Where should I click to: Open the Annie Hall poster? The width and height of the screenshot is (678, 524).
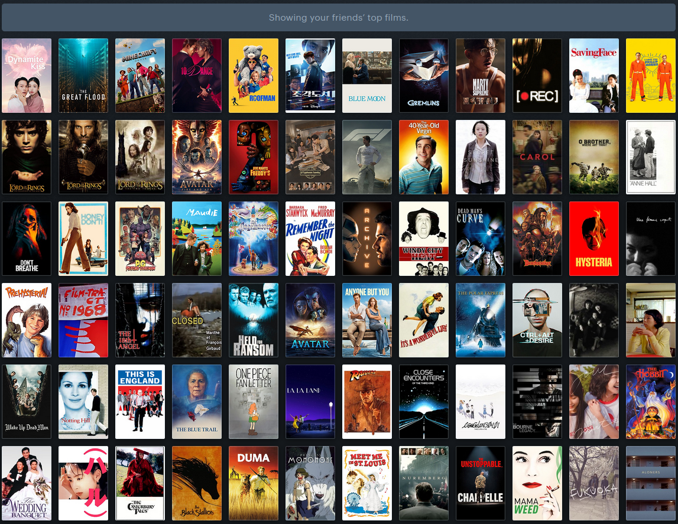pos(651,157)
